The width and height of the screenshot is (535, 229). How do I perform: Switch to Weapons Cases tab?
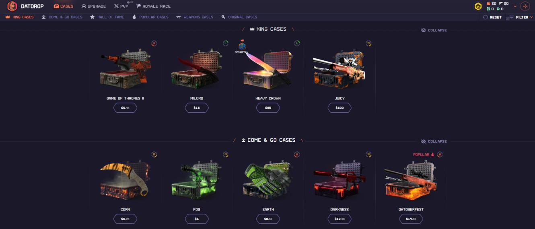click(194, 17)
